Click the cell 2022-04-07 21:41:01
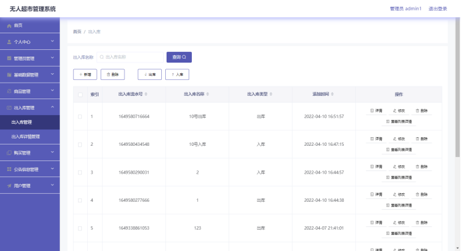The width and height of the screenshot is (461, 251). click(324, 228)
